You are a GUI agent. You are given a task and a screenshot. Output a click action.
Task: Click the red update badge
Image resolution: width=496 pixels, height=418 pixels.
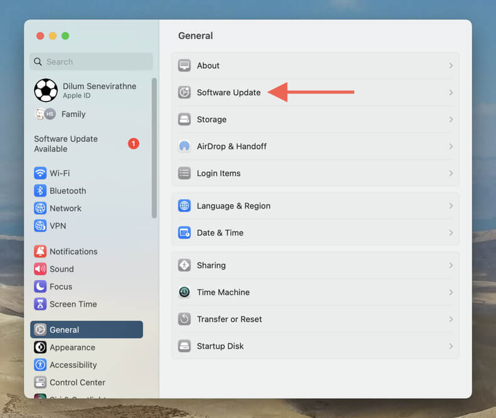(x=134, y=144)
